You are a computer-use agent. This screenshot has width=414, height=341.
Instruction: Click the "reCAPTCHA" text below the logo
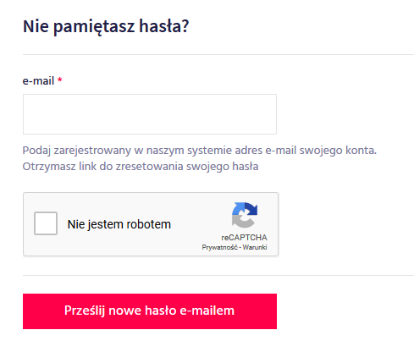244,238
